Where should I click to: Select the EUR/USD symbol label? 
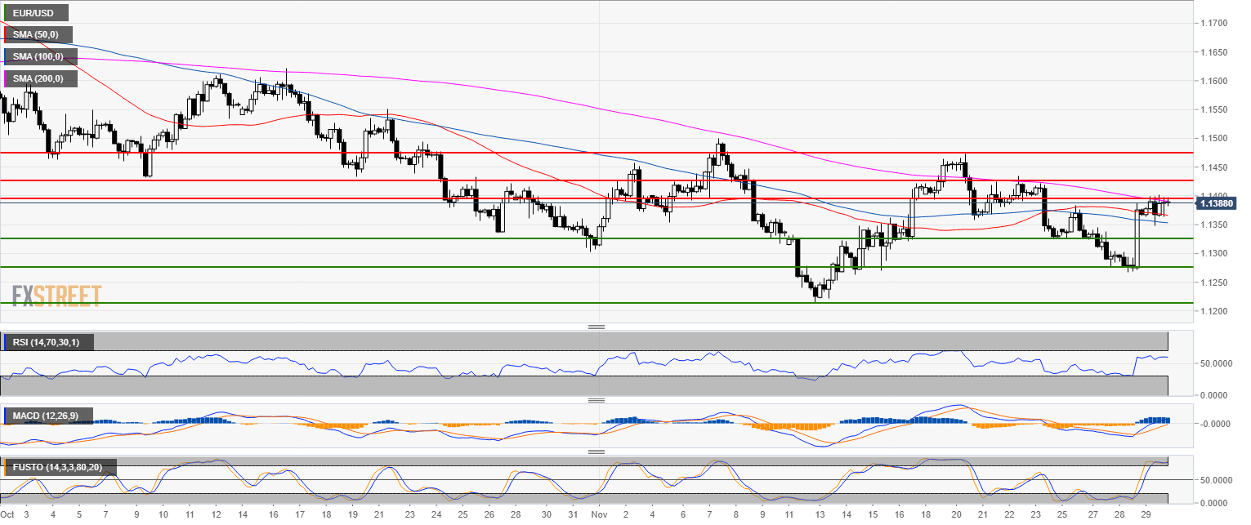pyautogui.click(x=36, y=13)
